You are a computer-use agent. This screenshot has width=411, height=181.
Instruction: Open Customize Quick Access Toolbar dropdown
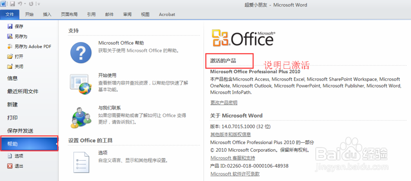[x=39, y=4]
